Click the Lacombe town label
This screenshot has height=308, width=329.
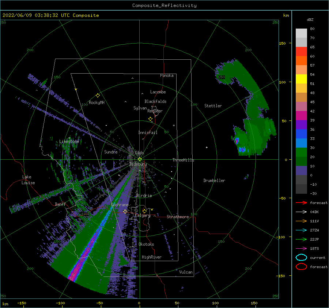pyautogui.click(x=158, y=92)
